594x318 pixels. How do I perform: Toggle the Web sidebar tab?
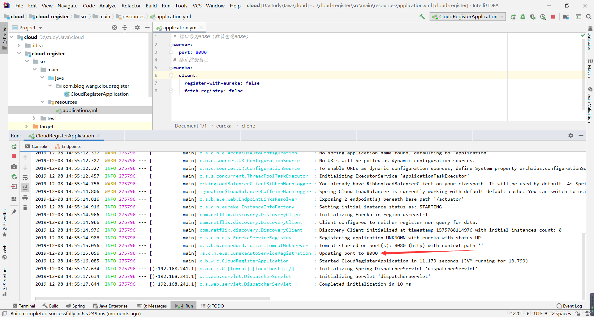point(4,252)
